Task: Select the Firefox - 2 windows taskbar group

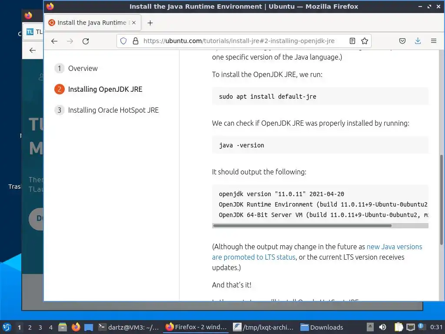Action: coord(196,327)
